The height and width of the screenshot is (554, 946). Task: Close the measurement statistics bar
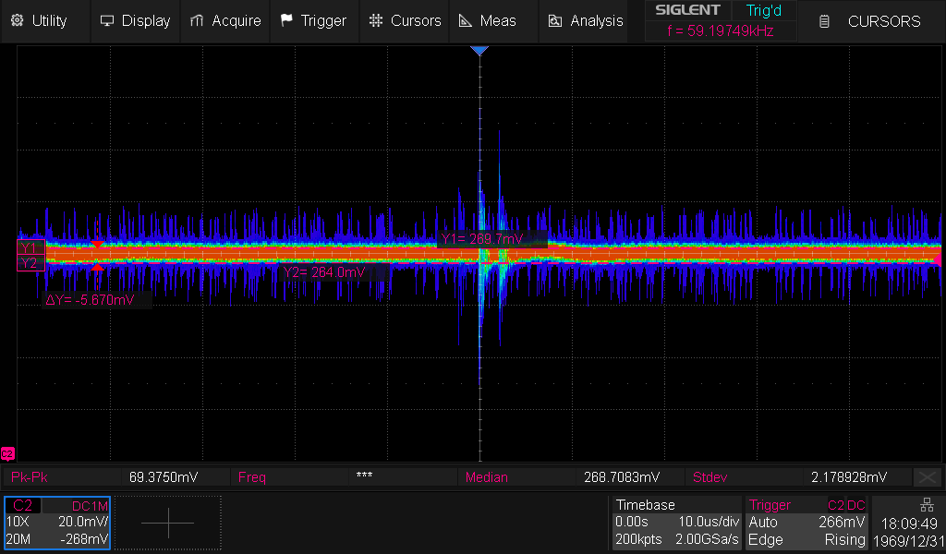point(927,477)
